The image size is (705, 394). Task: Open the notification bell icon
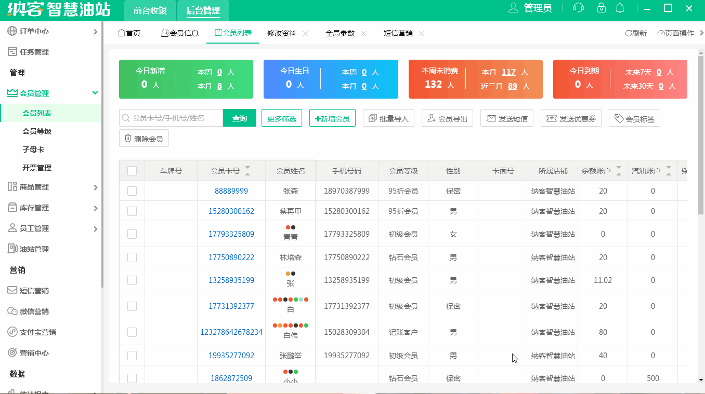[x=620, y=8]
